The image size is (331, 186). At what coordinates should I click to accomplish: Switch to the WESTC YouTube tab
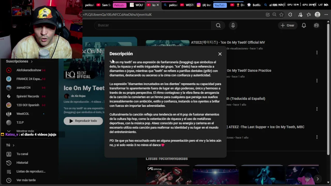click(187, 5)
